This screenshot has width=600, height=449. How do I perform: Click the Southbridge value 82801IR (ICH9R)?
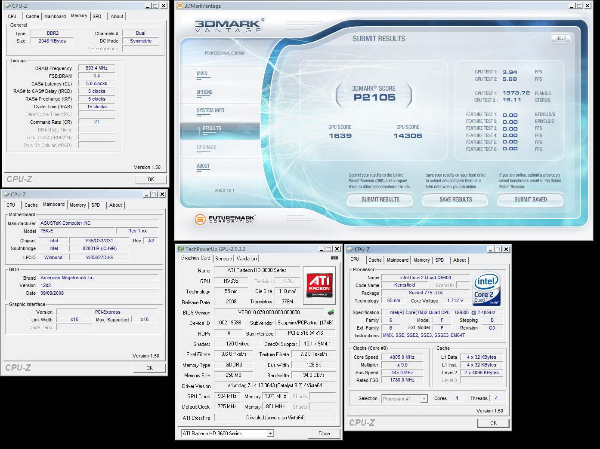click(99, 248)
